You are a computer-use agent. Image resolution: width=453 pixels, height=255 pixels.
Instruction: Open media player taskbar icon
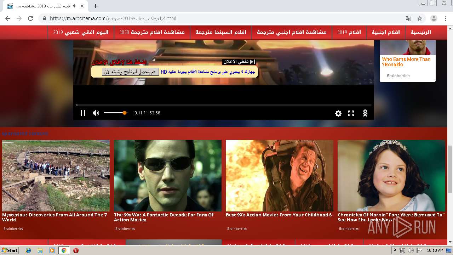tap(52, 250)
